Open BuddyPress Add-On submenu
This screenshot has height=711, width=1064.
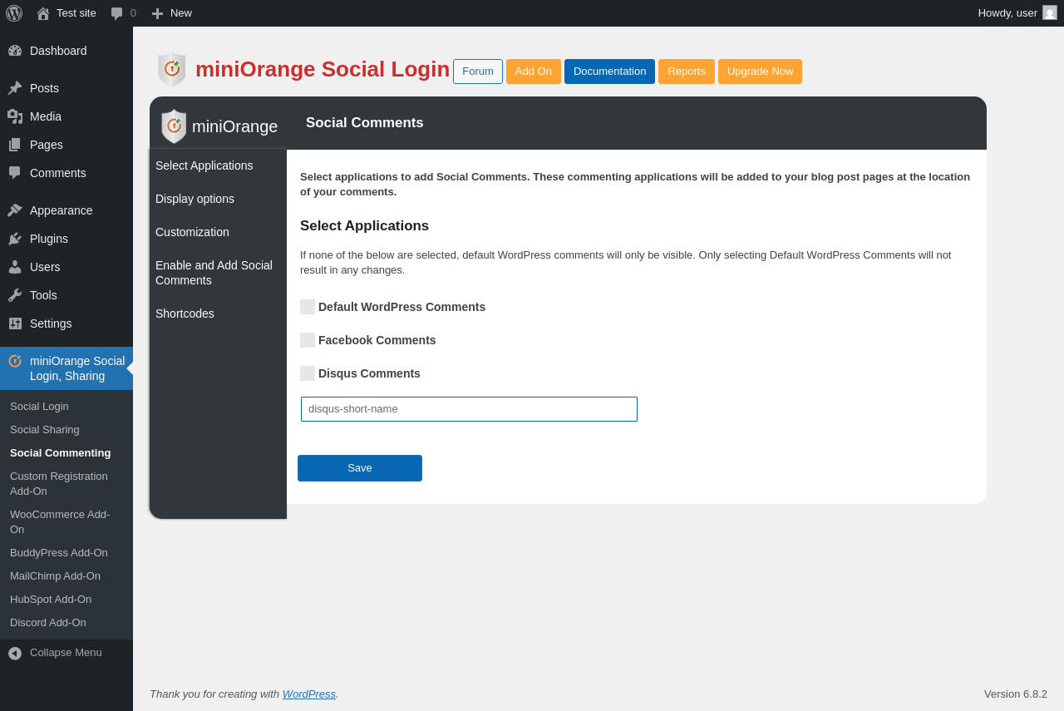(66, 553)
